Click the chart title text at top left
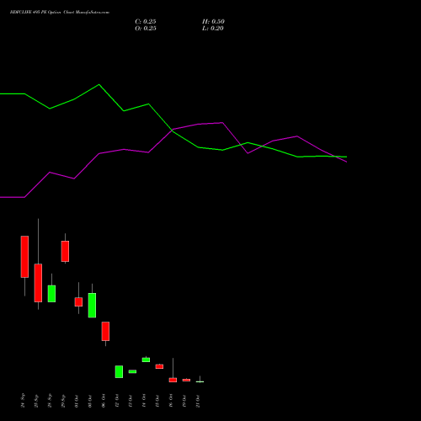Screen dimensions: 421x421 60,13
